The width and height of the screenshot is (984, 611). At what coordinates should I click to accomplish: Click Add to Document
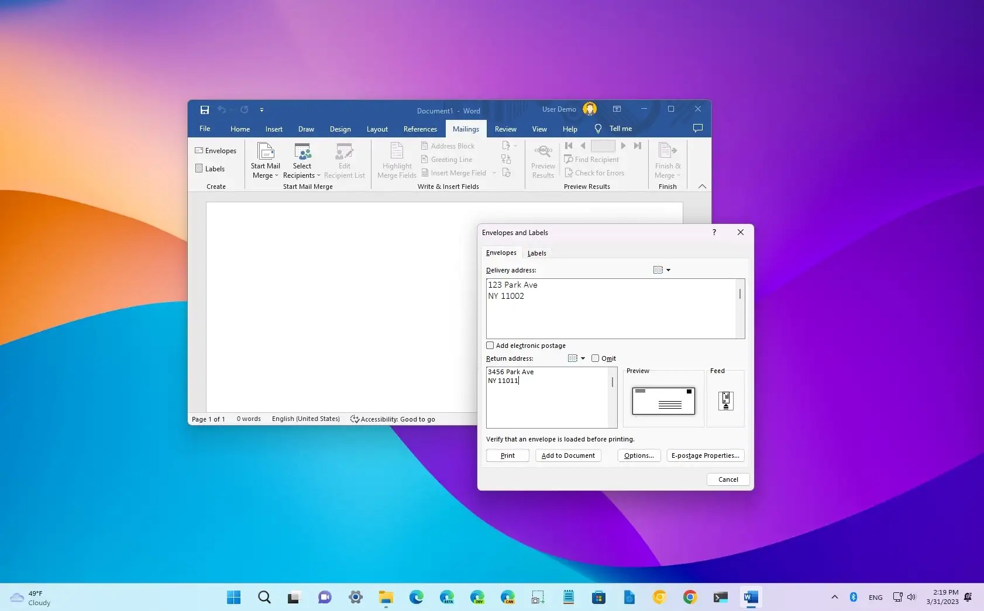pos(567,455)
